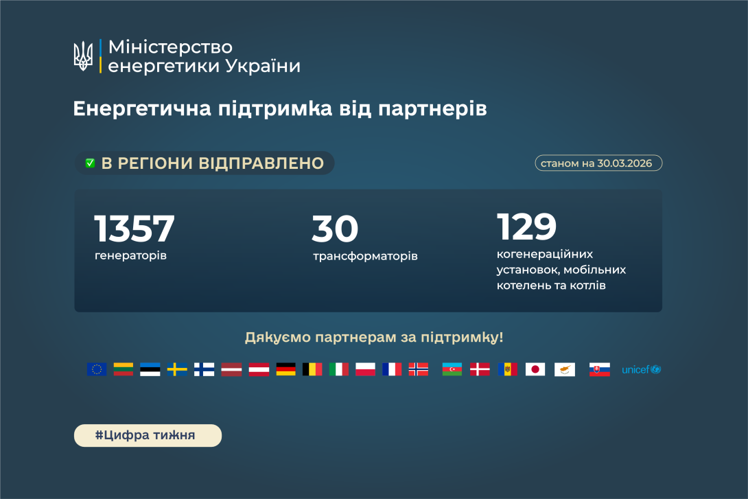Click the Azerbaijan flag icon
This screenshot has height=499, width=748.
(x=452, y=369)
